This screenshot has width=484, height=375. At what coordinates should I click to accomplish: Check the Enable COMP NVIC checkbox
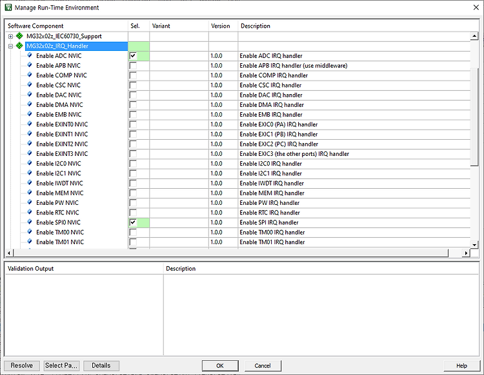(133, 75)
